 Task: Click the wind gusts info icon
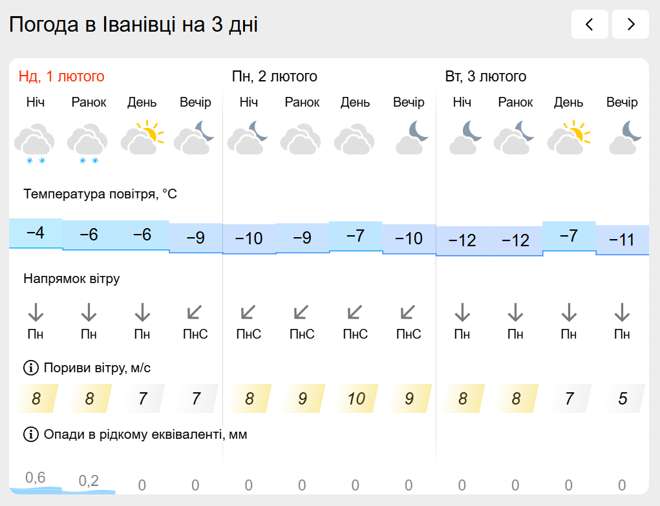(30, 368)
